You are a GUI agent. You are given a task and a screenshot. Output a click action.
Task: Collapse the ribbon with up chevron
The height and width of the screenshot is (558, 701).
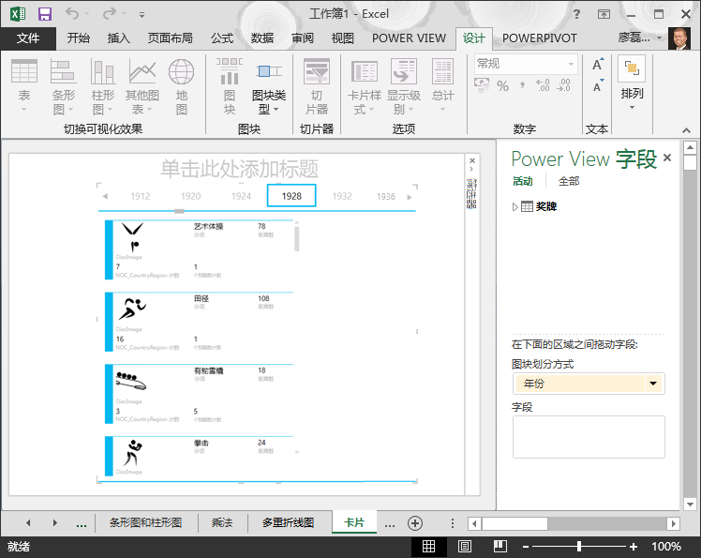(x=686, y=130)
